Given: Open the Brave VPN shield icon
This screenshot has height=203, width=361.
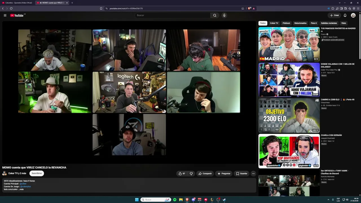Looking at the screenshot, I should click(354, 8).
